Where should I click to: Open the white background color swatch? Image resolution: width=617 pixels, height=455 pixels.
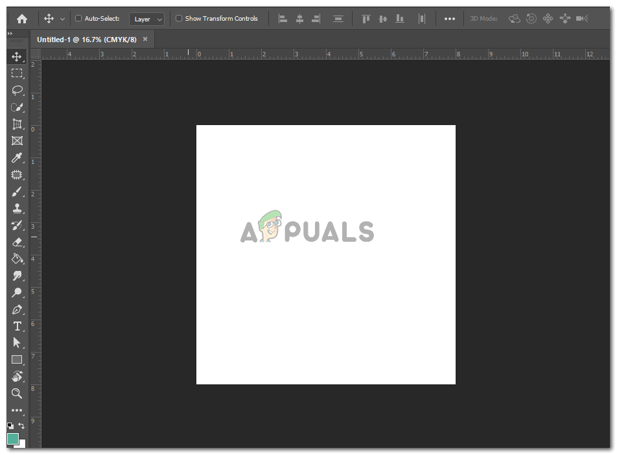coord(22,444)
